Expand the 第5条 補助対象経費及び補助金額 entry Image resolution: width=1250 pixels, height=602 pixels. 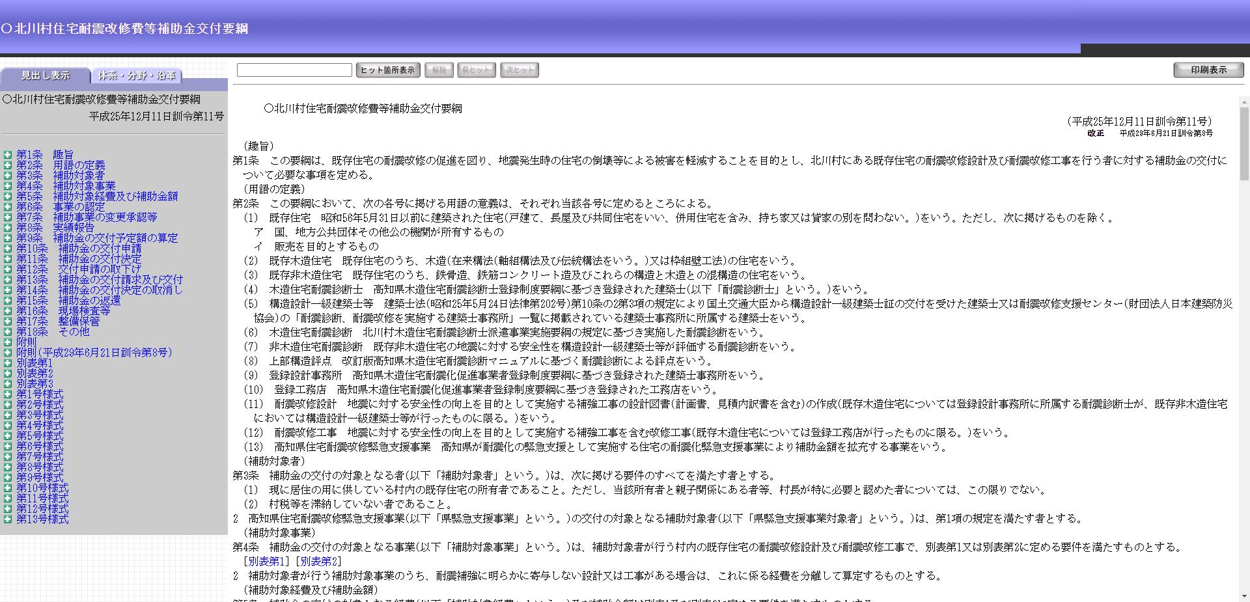[8, 196]
